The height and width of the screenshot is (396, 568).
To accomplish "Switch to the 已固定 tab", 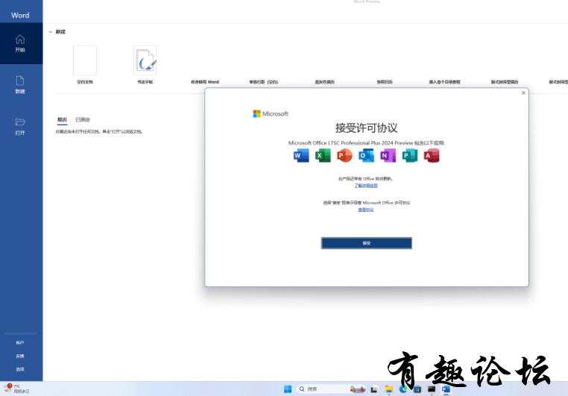I will pos(83,119).
